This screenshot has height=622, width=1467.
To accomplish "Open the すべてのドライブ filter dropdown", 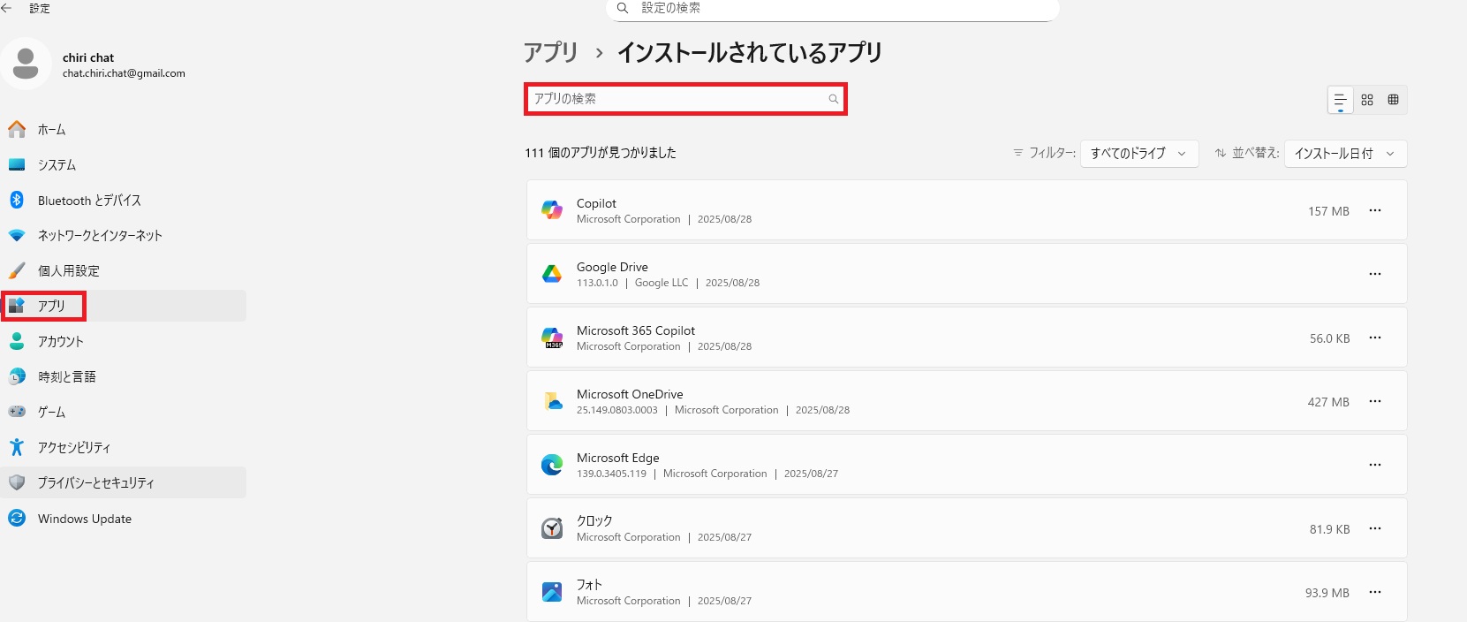I will (x=1139, y=153).
